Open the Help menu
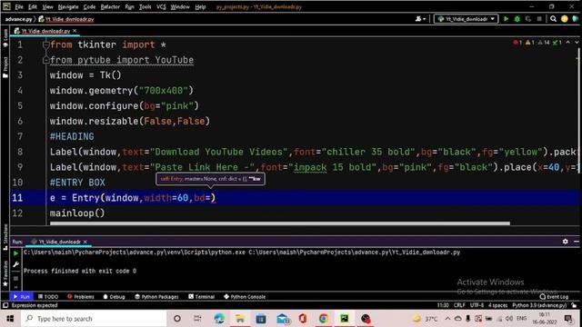The image size is (582, 327). (200, 6)
